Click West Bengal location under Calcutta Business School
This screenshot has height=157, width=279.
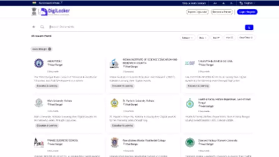coord(206,65)
